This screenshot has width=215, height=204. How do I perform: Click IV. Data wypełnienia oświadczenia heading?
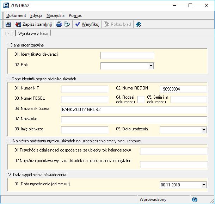click(37, 175)
